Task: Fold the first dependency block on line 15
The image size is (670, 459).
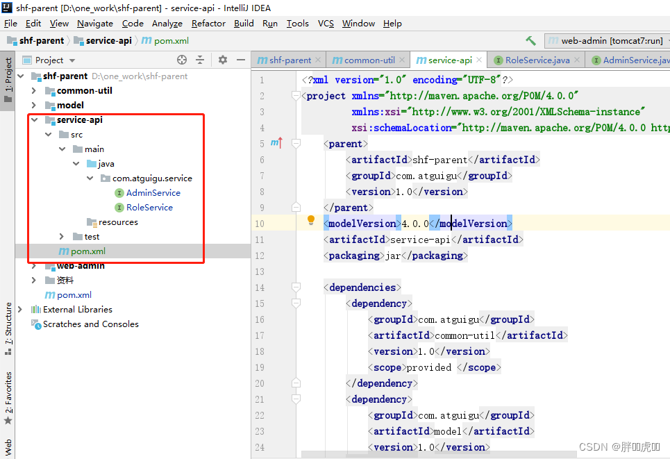Action: (296, 303)
